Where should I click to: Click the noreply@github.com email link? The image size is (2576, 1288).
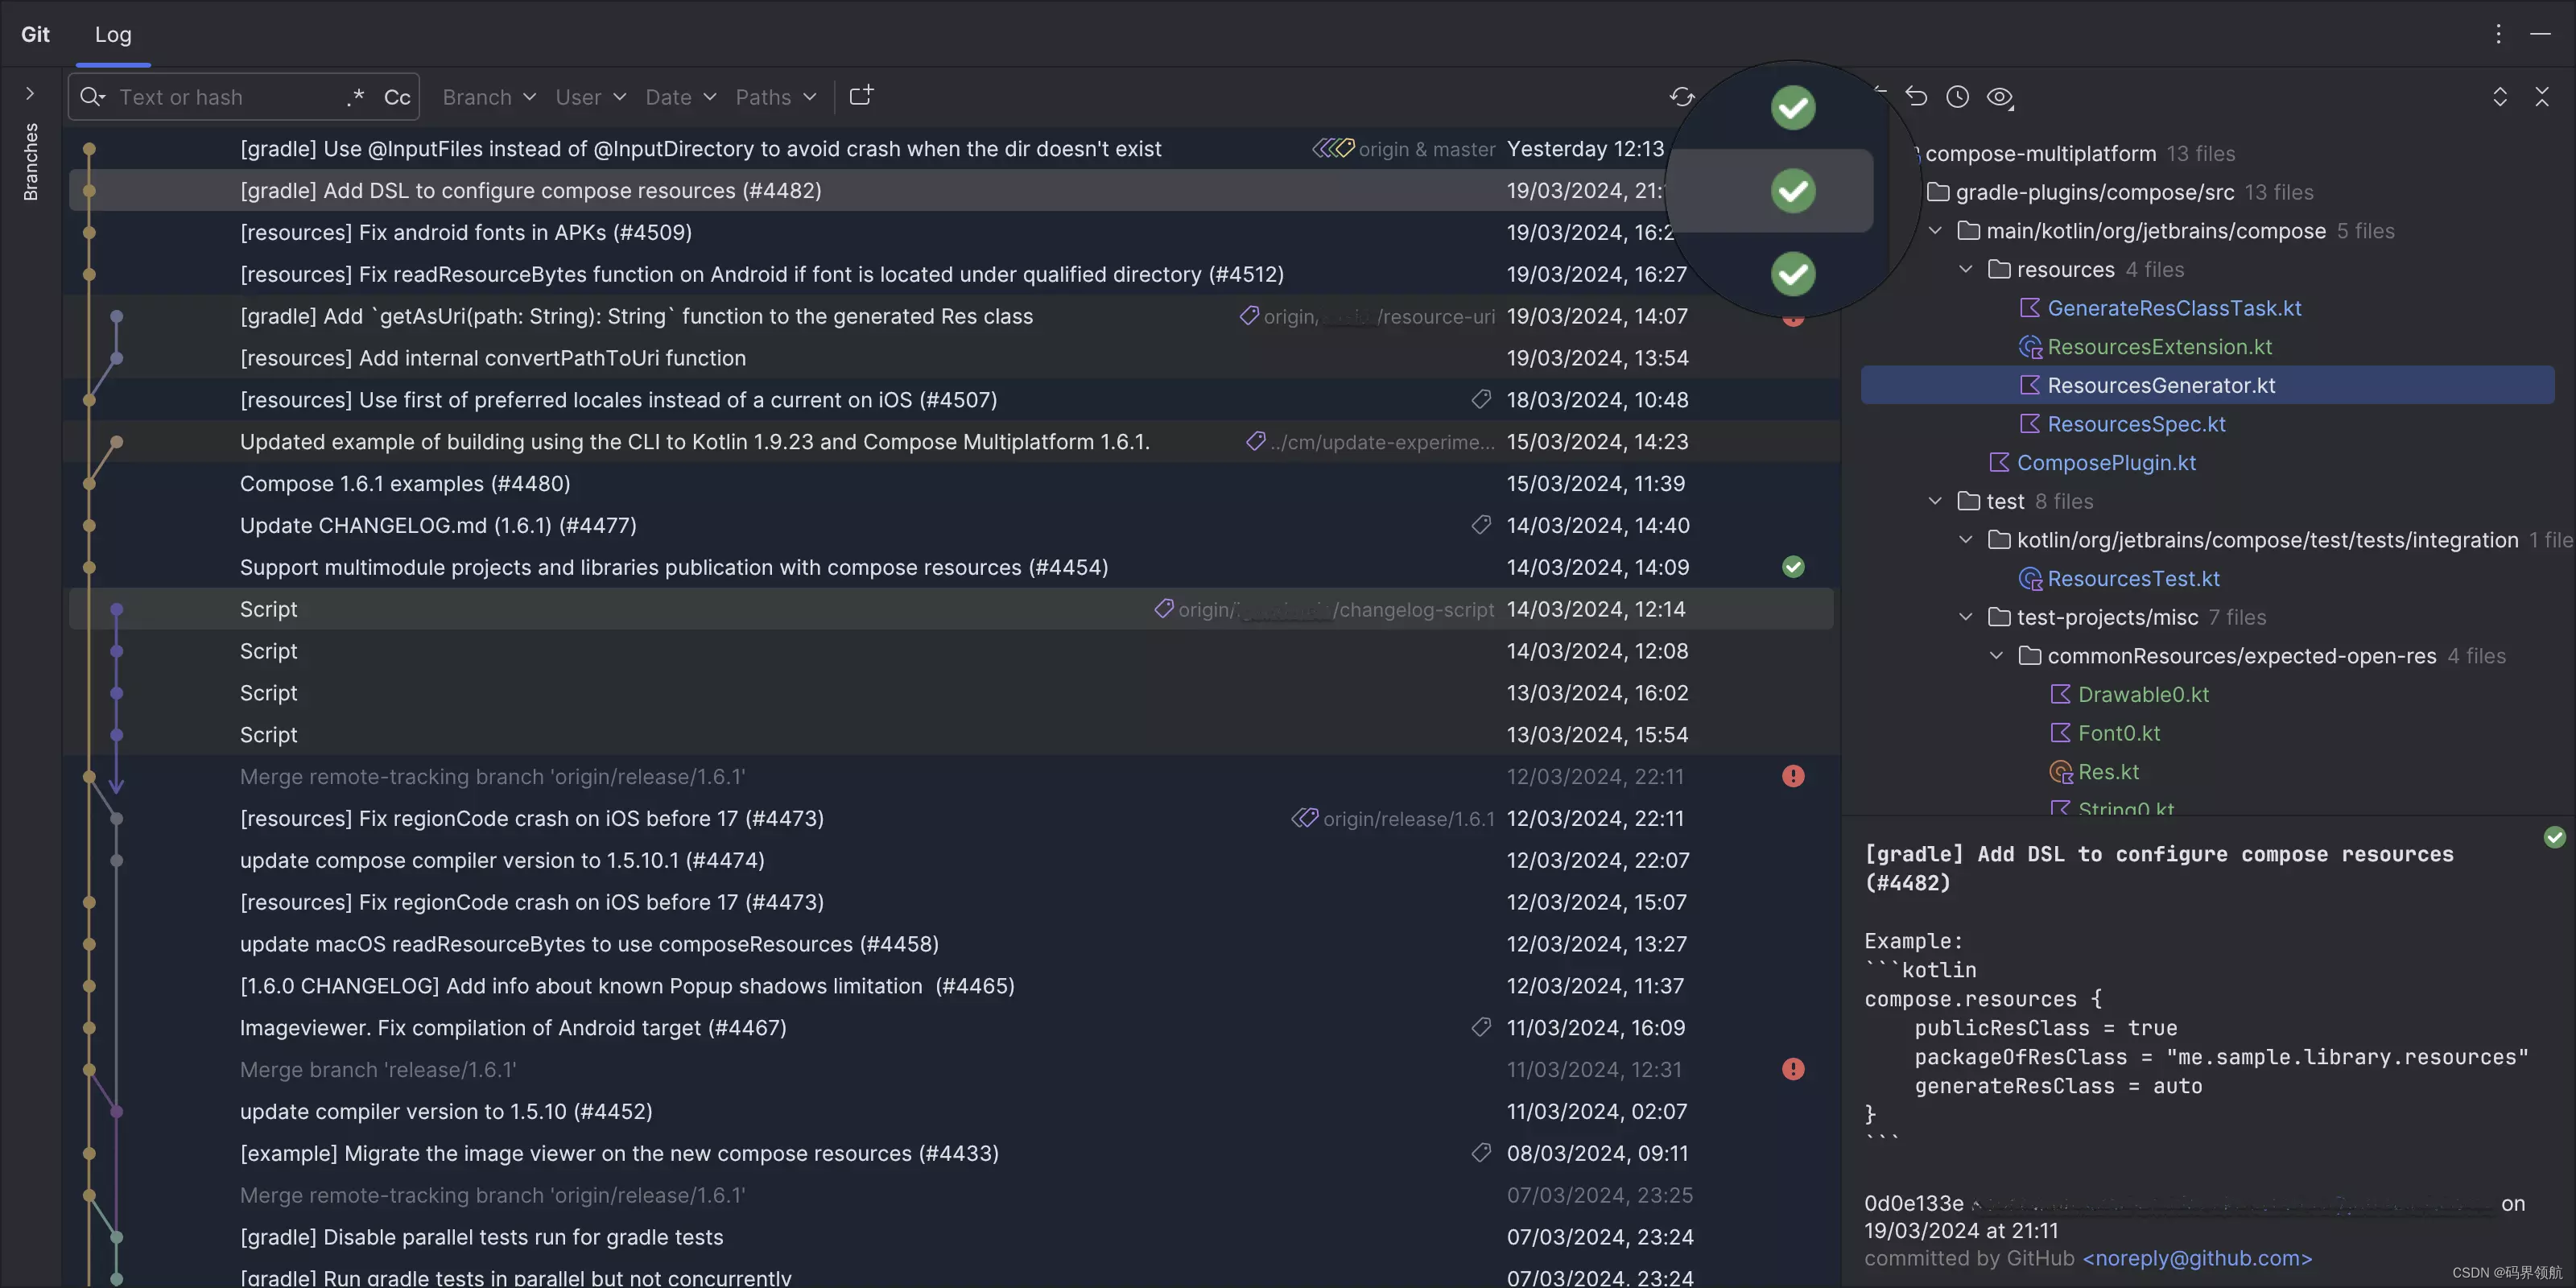2197,1258
